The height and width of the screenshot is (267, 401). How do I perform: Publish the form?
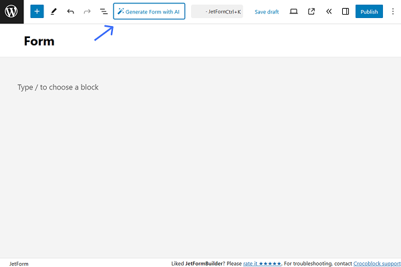click(369, 11)
